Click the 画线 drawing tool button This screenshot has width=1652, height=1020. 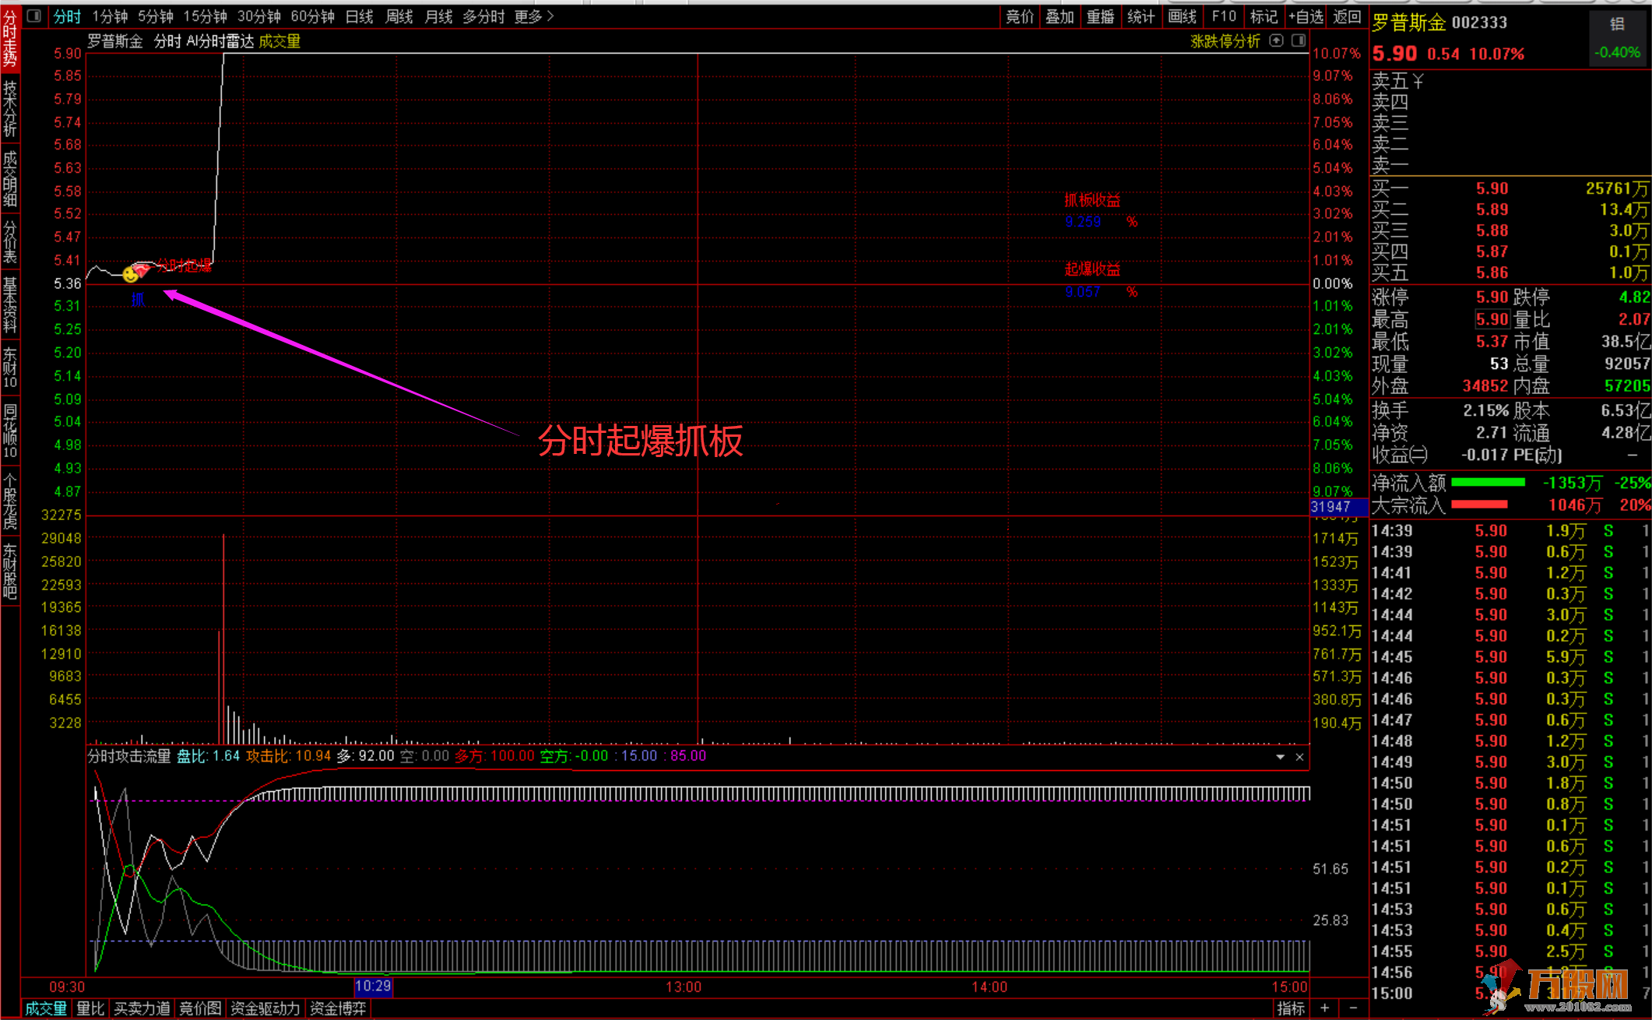point(1182,16)
